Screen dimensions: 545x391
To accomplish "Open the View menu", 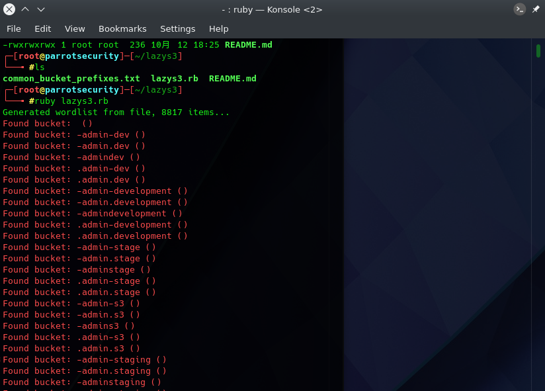I will 75,29.
